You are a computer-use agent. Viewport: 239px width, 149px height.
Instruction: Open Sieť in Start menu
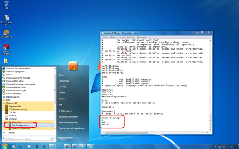tap(61, 104)
